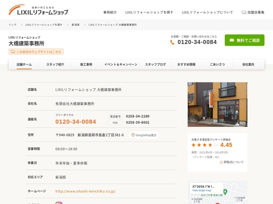273x204 pixels.
Task: Click the monitor icon beside 加盟店募集
Action: (244, 12)
